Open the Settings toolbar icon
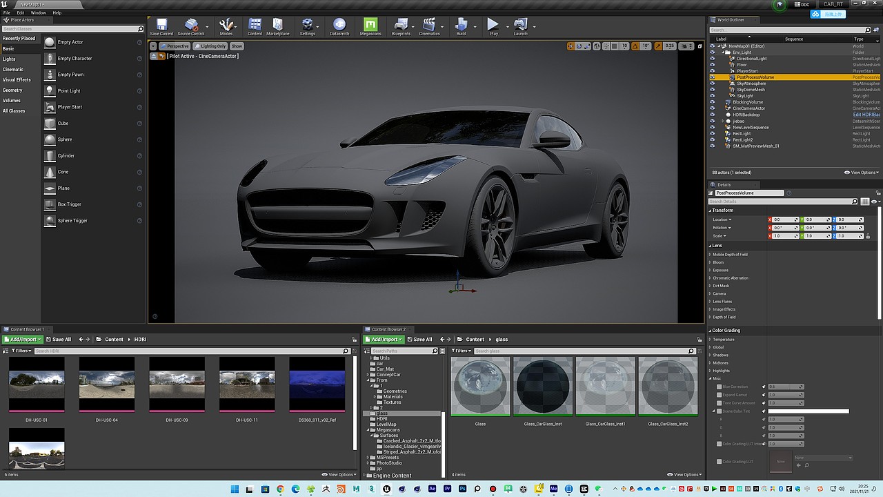Viewport: 883px width, 497px height. [308, 26]
